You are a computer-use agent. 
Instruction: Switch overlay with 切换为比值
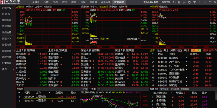pyautogui.click(x=132, y=39)
